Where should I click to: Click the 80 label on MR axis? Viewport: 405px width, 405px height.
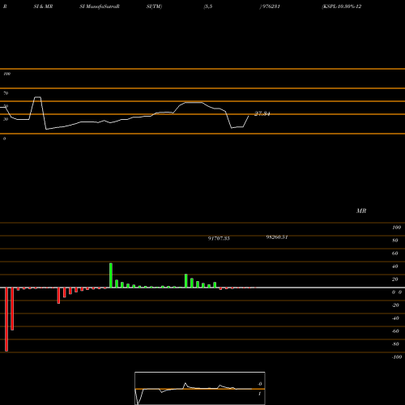point(395,241)
